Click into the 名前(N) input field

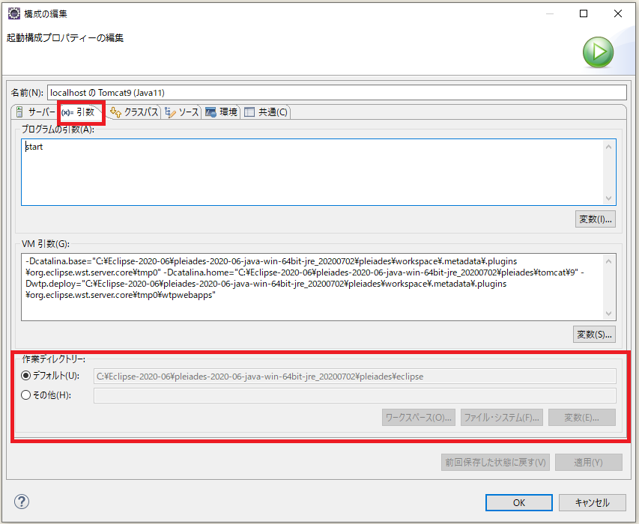[336, 92]
